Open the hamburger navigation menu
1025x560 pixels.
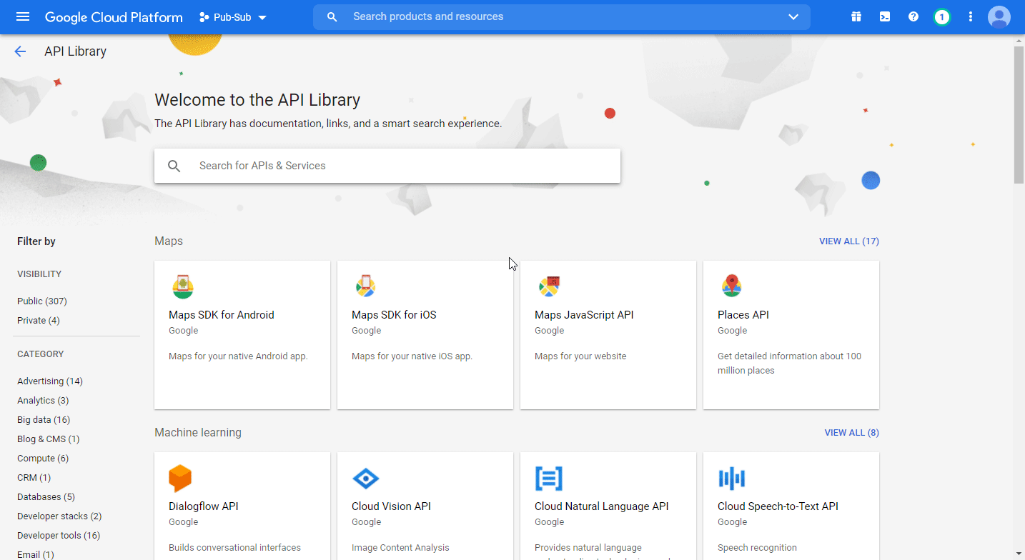pos(23,16)
